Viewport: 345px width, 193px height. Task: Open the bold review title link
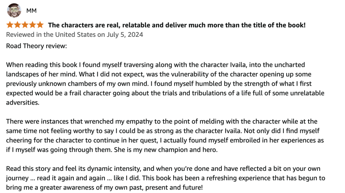pyautogui.click(x=177, y=25)
